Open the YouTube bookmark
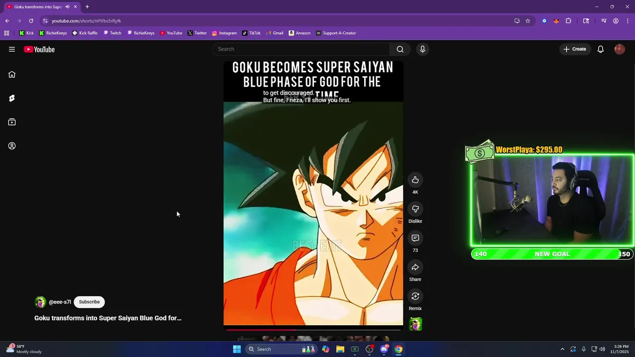The width and height of the screenshot is (635, 357). 171,33
